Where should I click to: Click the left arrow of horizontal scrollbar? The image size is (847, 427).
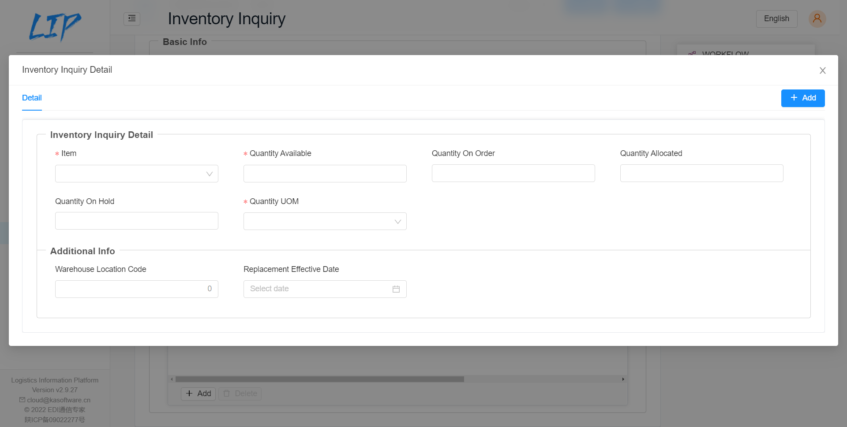[x=172, y=379]
